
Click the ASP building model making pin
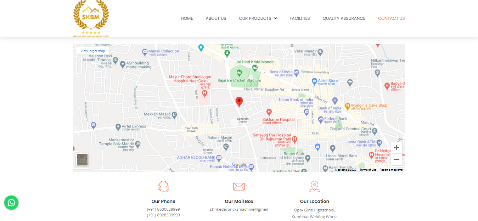click(123, 64)
